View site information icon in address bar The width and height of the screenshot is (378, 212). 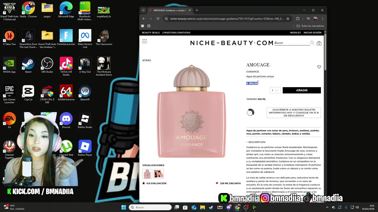coord(166,19)
